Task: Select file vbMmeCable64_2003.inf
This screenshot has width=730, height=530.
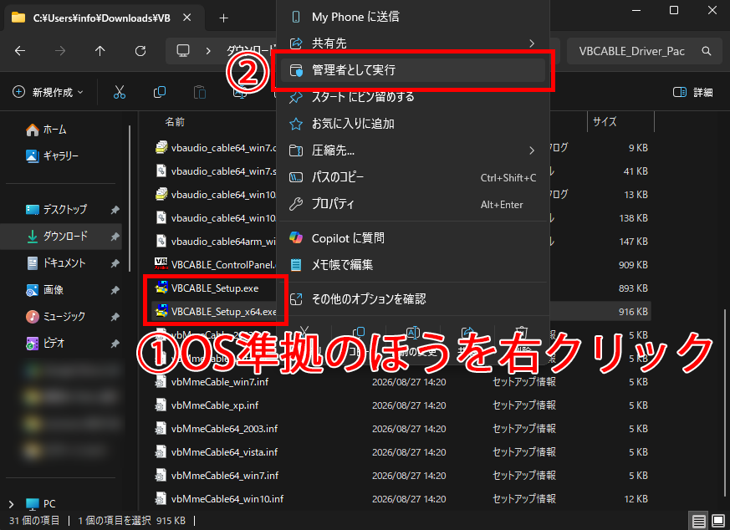Action: click(224, 429)
